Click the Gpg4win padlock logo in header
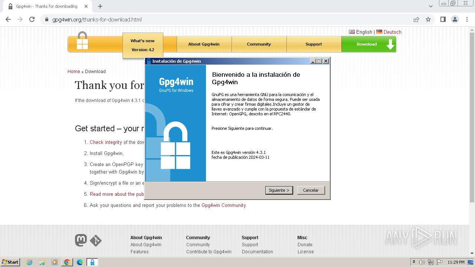Viewport: 475px width, 267px height. pyautogui.click(x=82, y=41)
